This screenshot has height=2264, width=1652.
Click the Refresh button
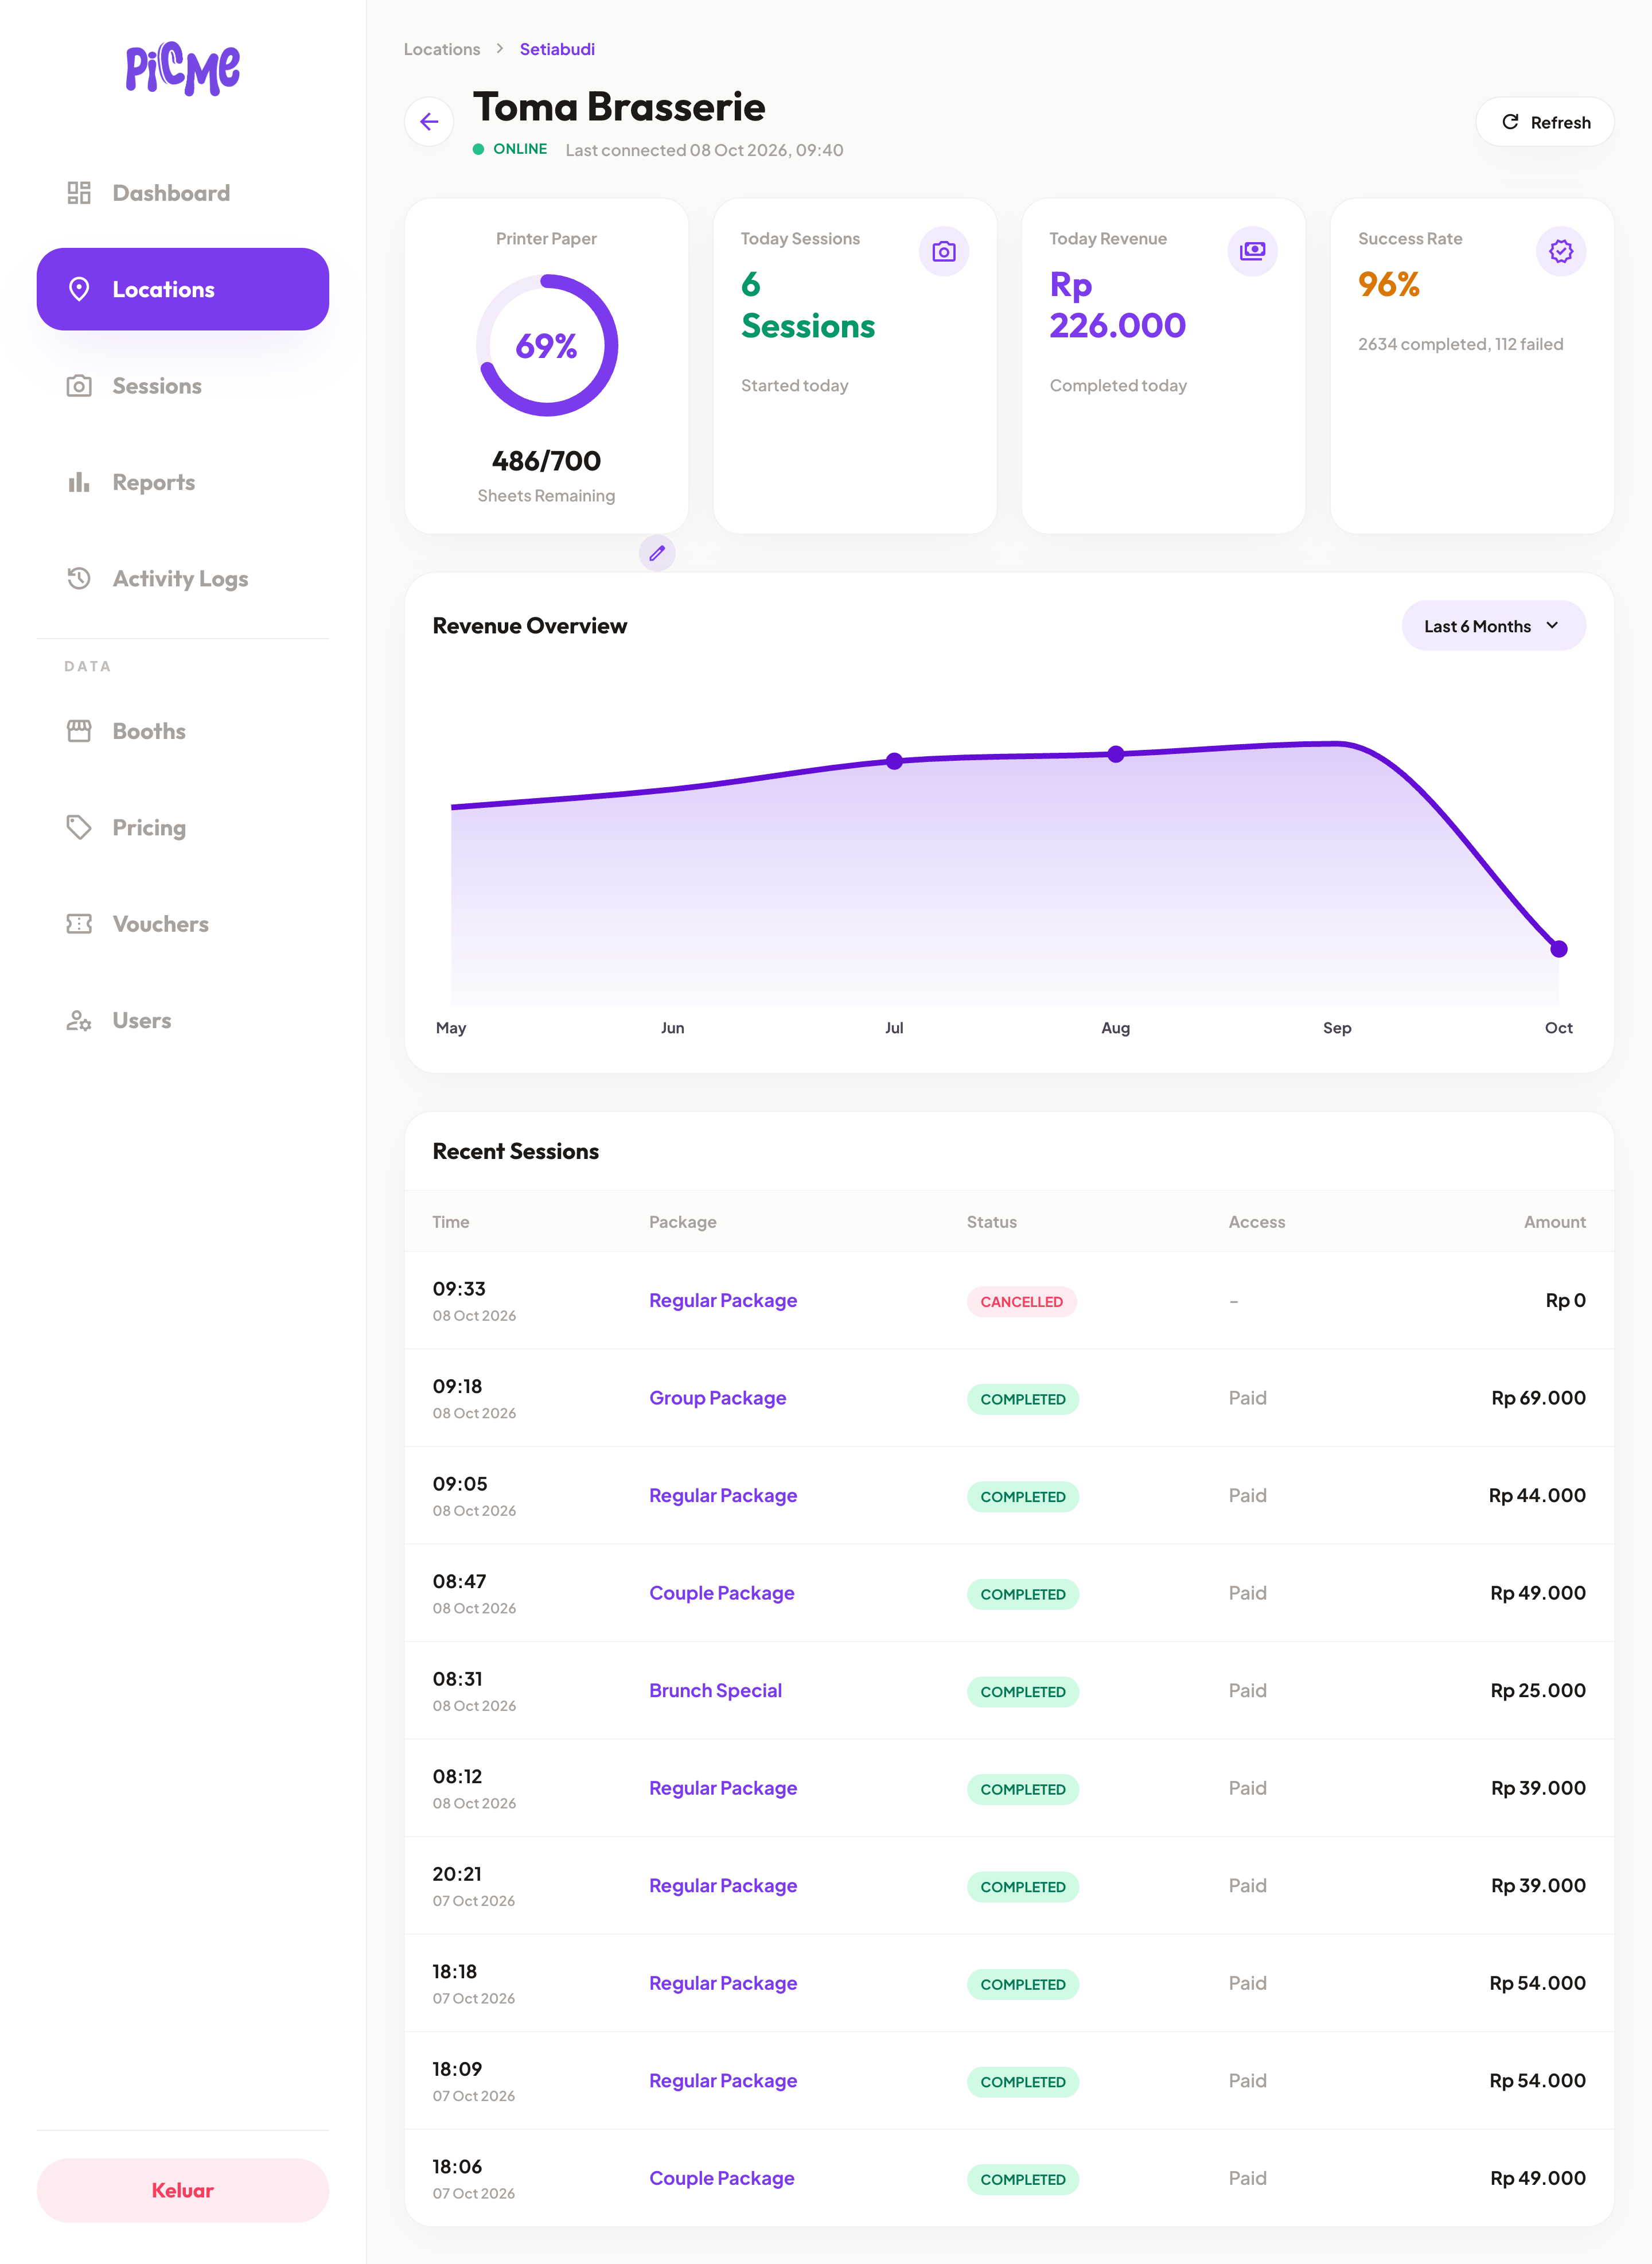tap(1545, 122)
